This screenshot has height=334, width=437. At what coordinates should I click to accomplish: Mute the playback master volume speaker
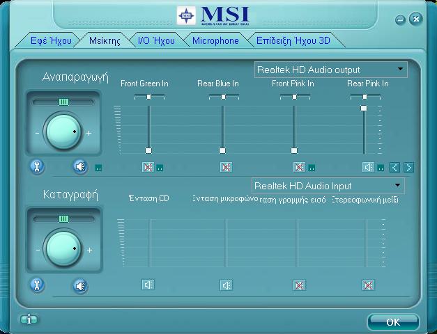click(x=81, y=167)
